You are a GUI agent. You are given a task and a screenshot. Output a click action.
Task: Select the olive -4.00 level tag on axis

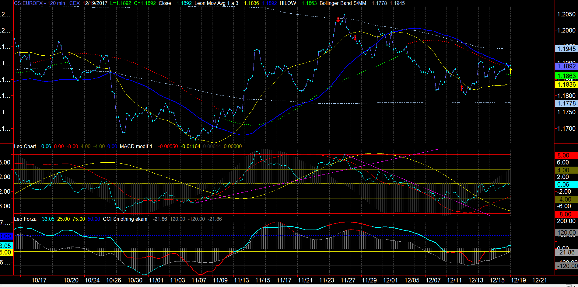(566, 199)
